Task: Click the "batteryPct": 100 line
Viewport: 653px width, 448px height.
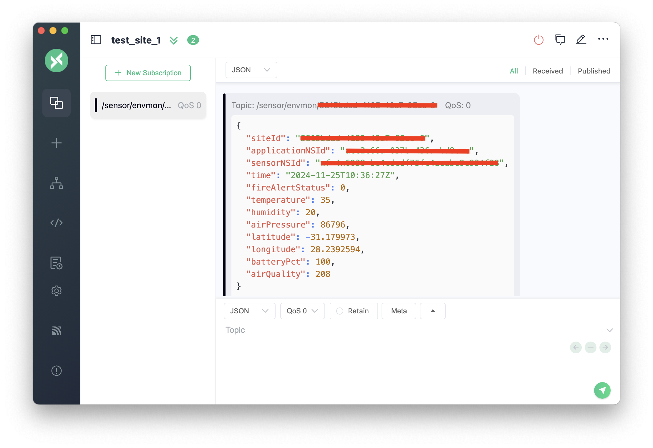Action: [x=290, y=262]
